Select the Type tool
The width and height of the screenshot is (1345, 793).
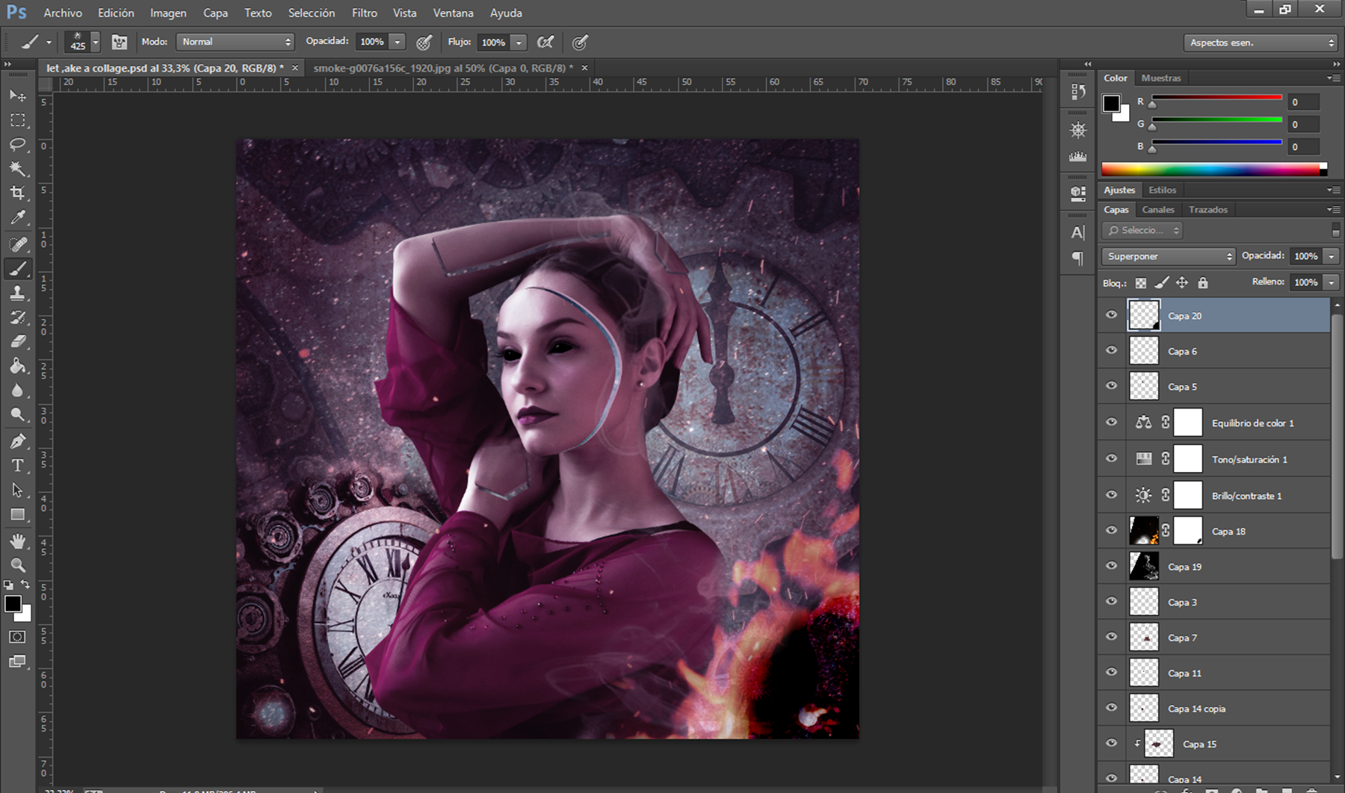[18, 466]
